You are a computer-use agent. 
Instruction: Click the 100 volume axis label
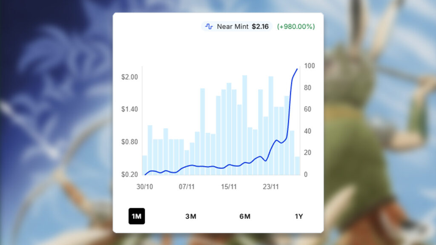click(x=310, y=66)
